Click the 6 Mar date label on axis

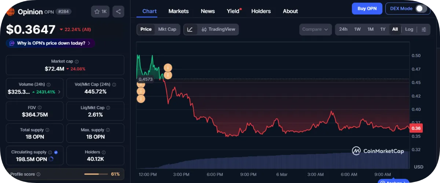coord(282,174)
